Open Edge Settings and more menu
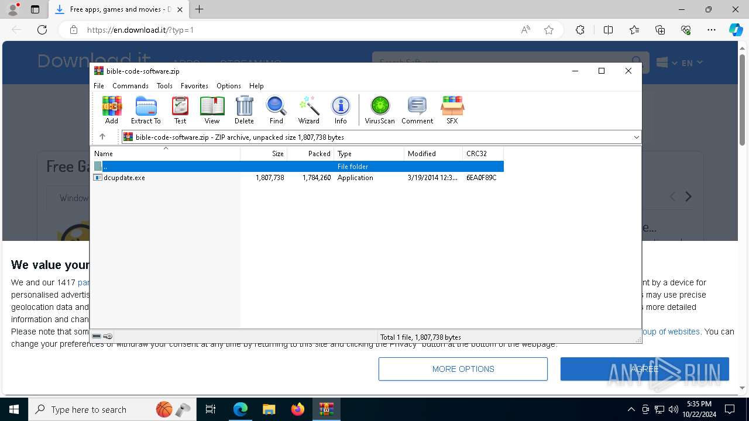Viewport: 749px width, 421px height. pos(712,30)
